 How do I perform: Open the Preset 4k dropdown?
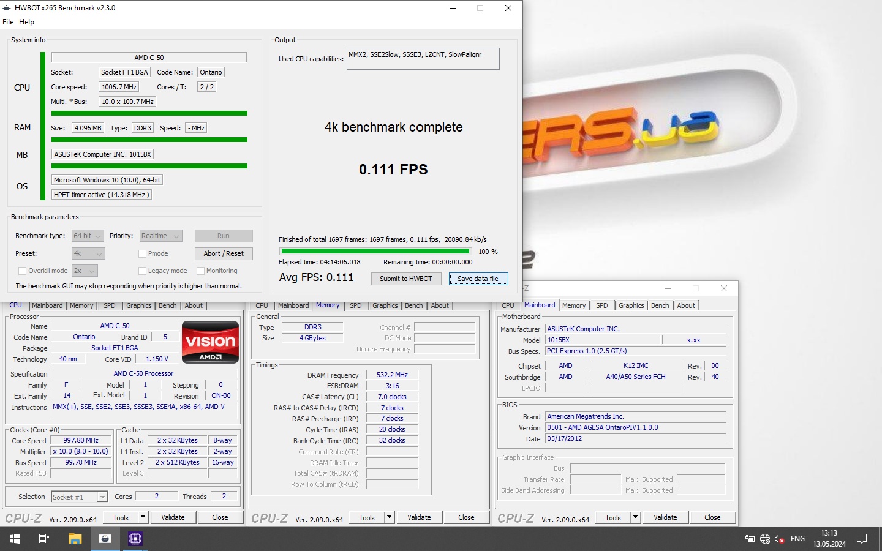[88, 253]
